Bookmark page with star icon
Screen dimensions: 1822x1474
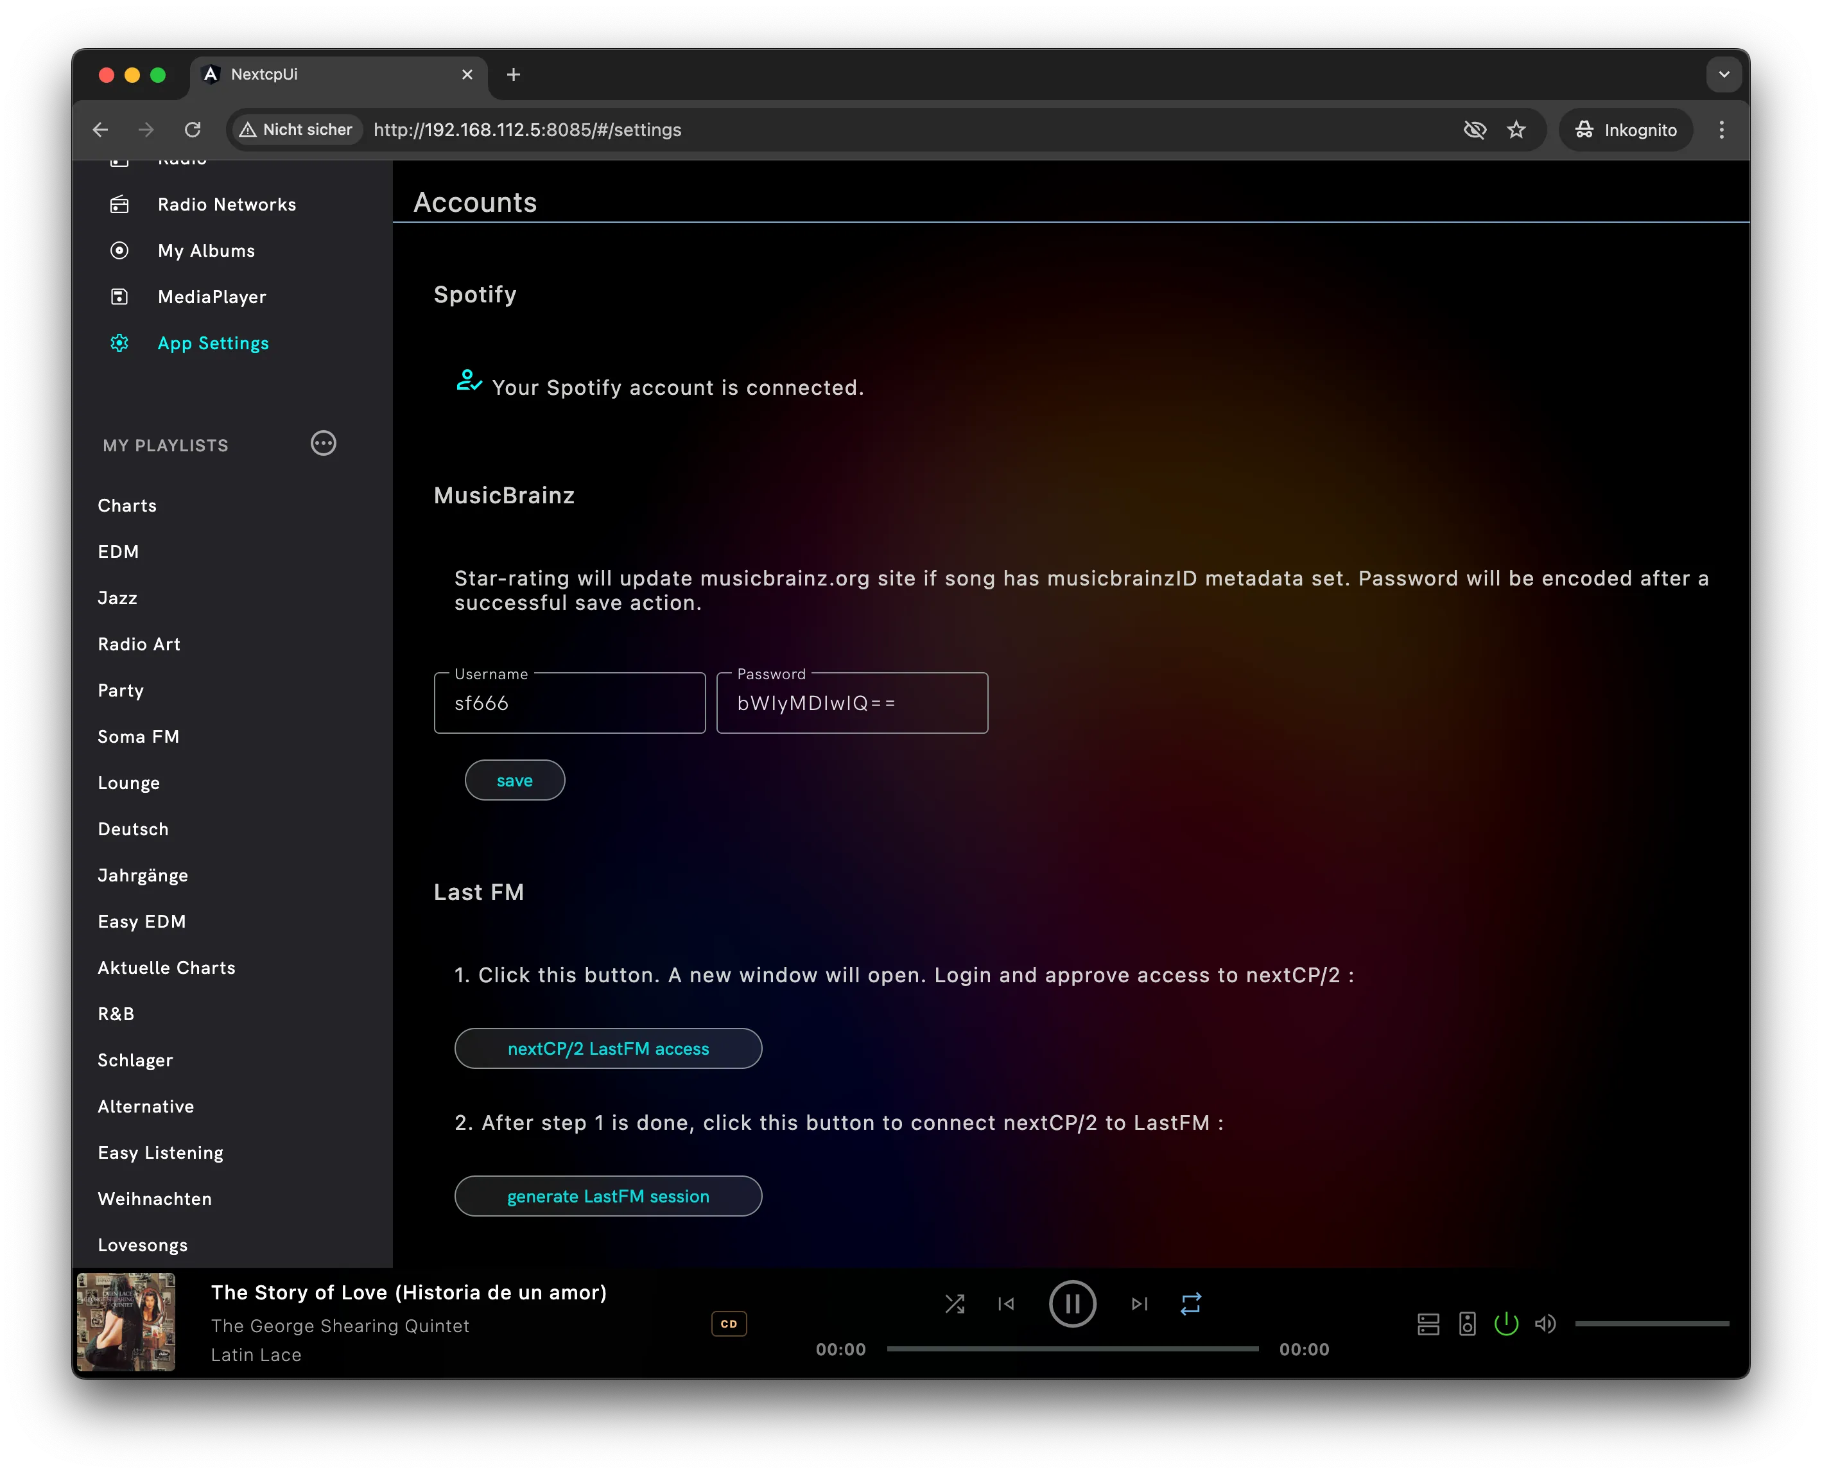coord(1516,130)
